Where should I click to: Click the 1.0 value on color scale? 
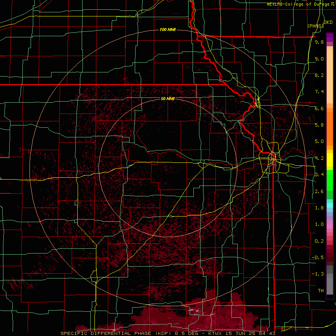319,224
